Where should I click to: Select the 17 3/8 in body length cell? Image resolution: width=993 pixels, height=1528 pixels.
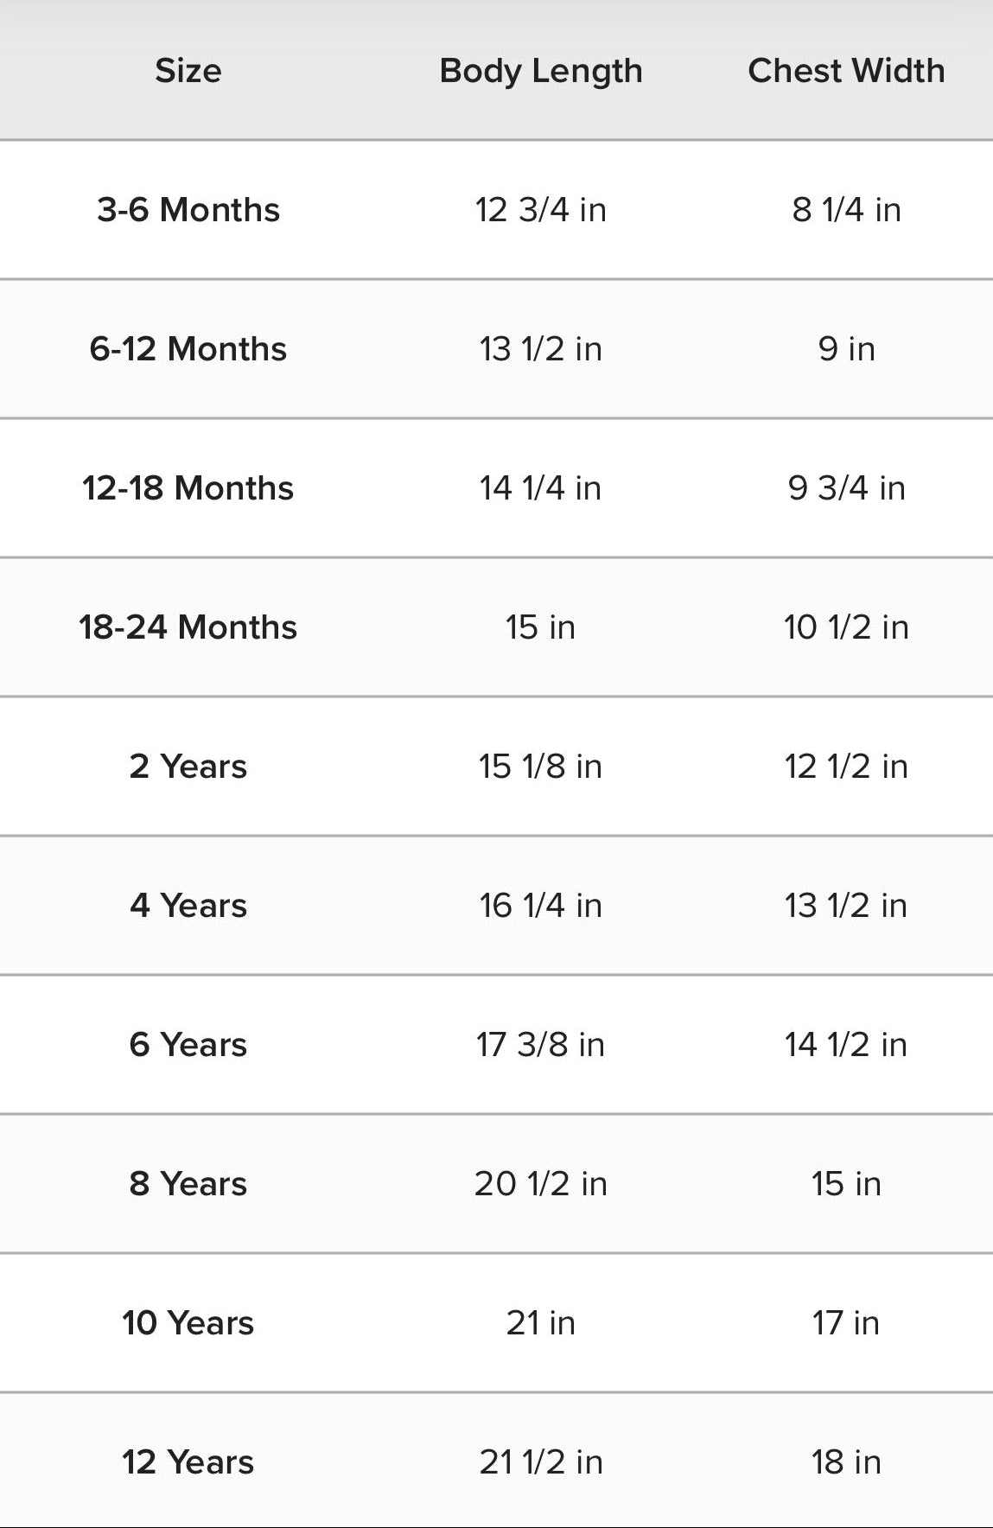(x=540, y=1045)
